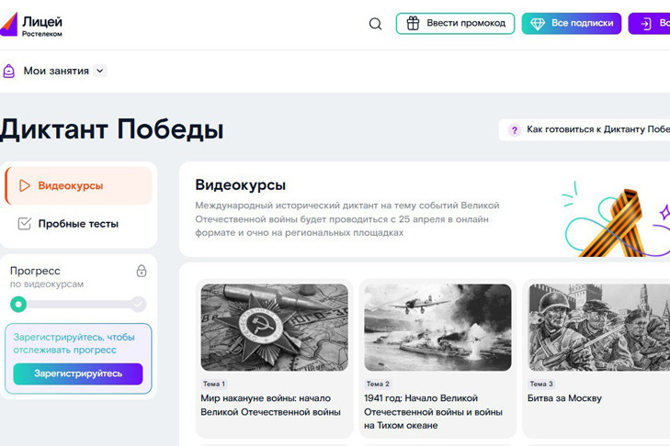Click the video course progress bar

(78, 305)
